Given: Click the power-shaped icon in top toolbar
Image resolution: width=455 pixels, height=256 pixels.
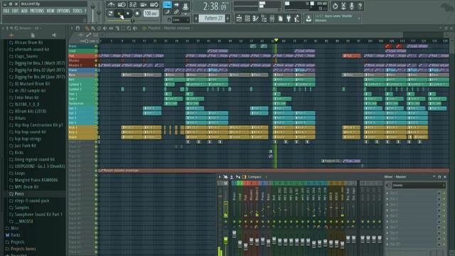Looking at the screenshot, I should 335,6.
